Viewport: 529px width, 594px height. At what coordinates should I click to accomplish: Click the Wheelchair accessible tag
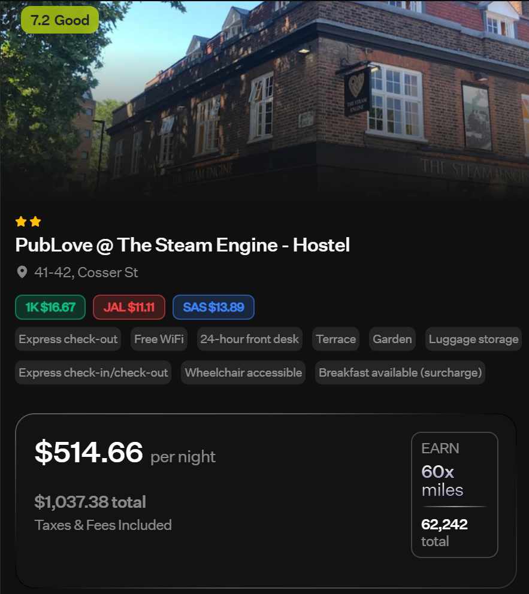click(243, 373)
